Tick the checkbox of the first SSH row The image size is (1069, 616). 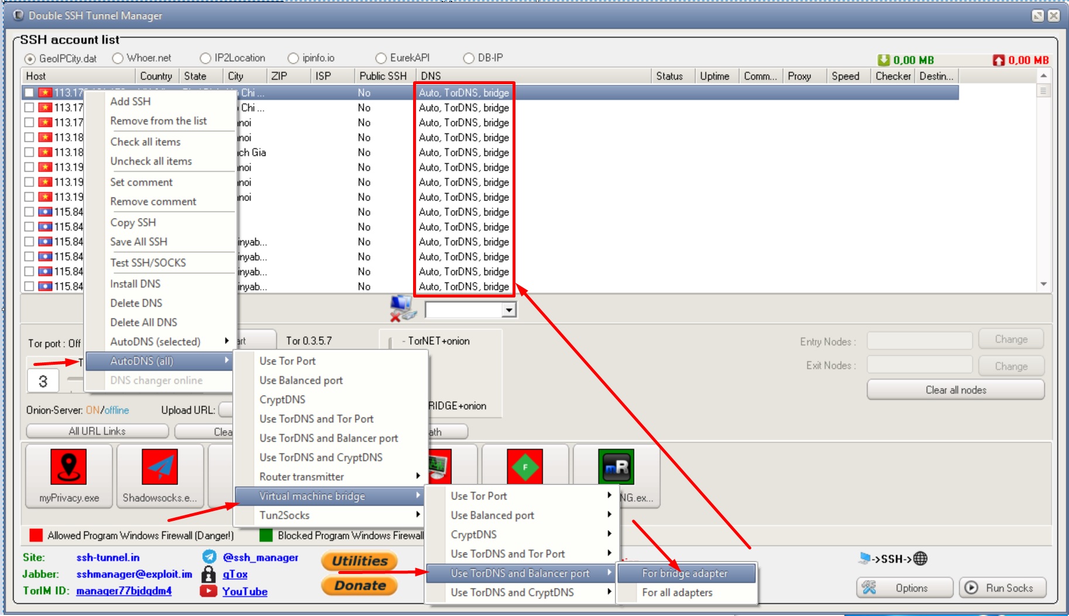click(29, 93)
